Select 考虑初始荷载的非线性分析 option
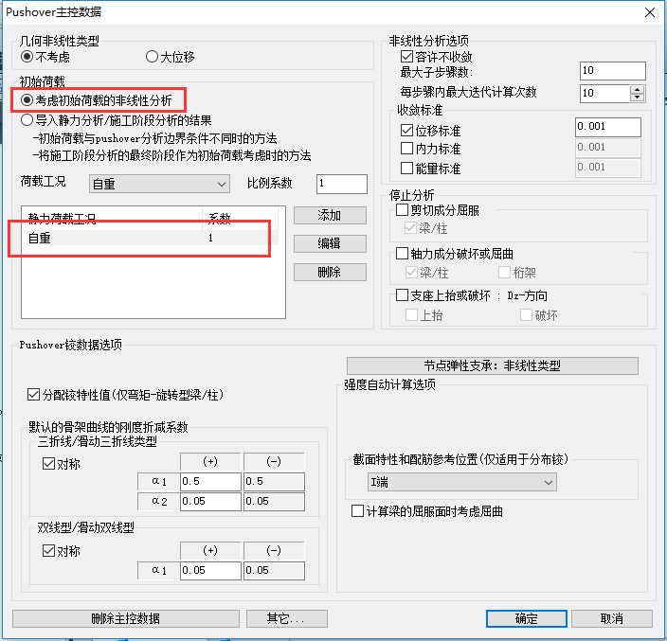 pyautogui.click(x=27, y=99)
